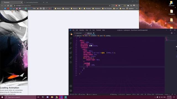Open new tab in Chrome
Viewport: 177px width, 99px height.
[47, 2]
